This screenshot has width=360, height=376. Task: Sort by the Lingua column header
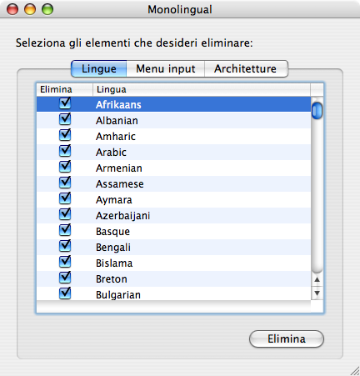(202, 89)
